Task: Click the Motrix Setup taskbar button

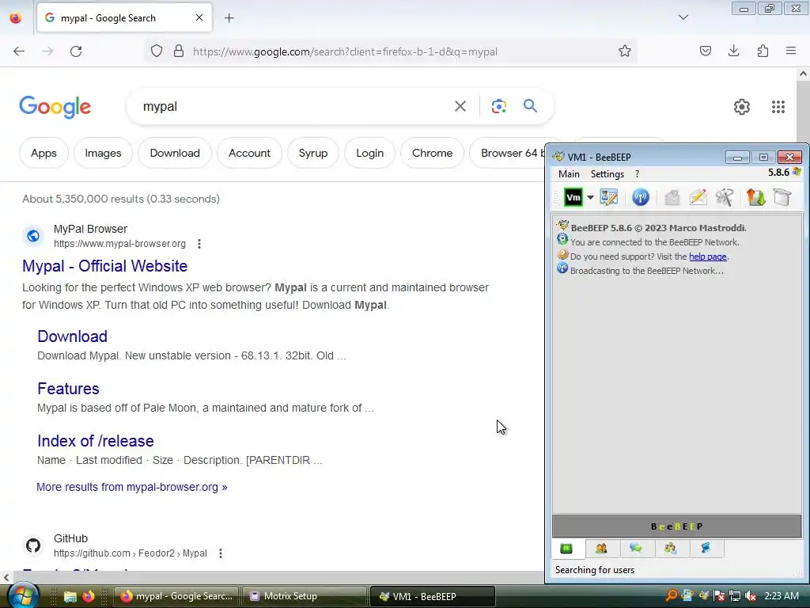Action: pos(304,596)
